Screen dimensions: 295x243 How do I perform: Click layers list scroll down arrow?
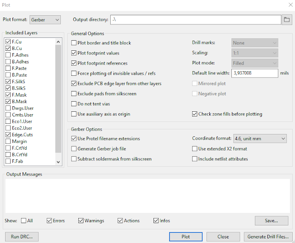tap(59, 162)
